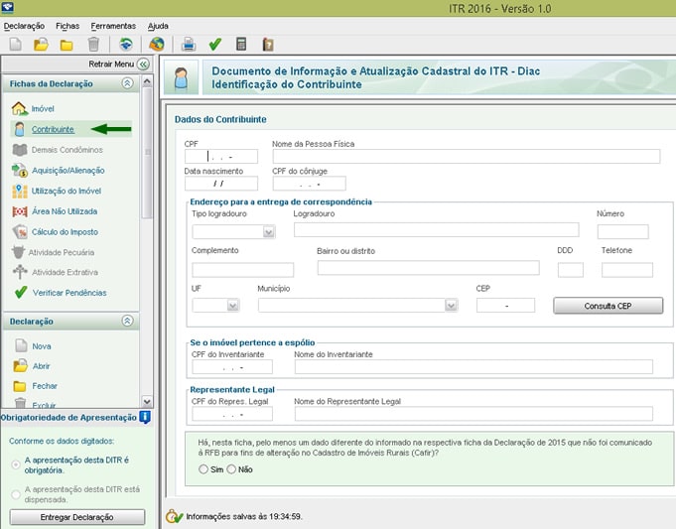The width and height of the screenshot is (676, 529).
Task: Open the Contribuinte link in sidebar
Action: coord(53,129)
